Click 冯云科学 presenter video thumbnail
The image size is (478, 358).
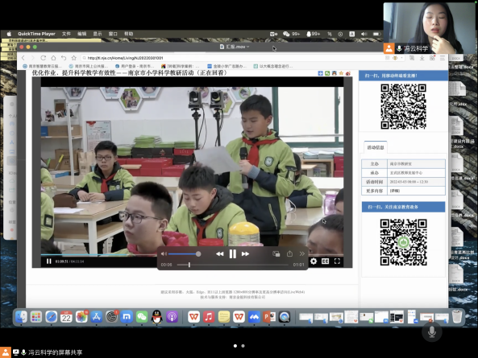pos(429,28)
